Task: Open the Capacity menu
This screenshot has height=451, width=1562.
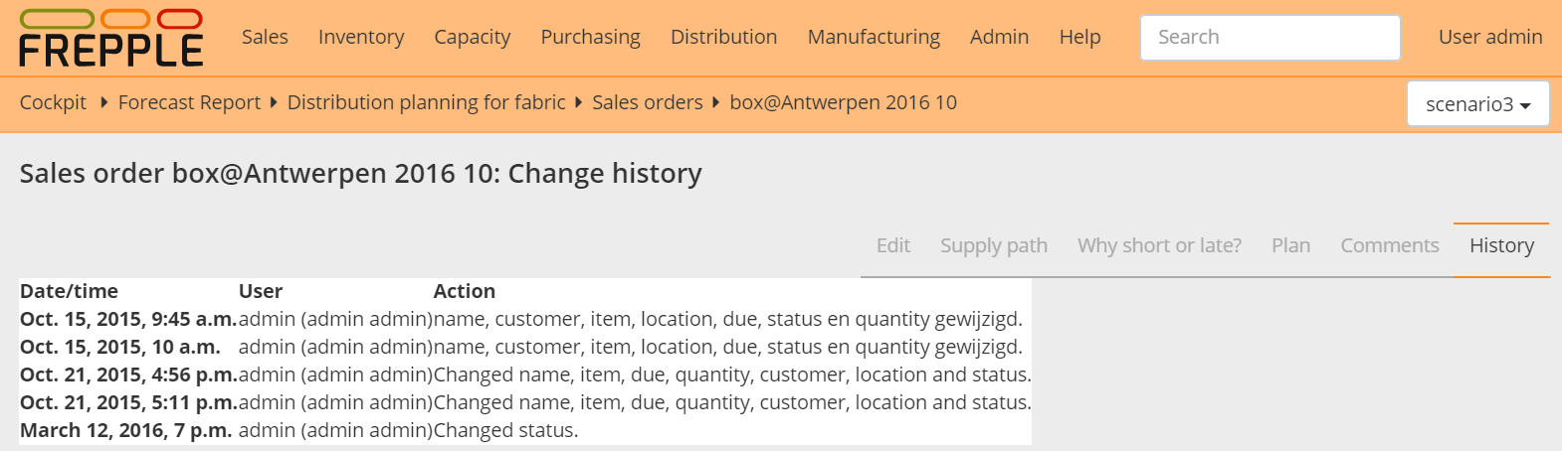Action: coord(472,38)
